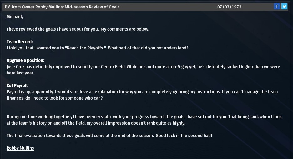This screenshot has height=159, width=293.
Task: Select the "Team Record:" heading
Action: (19, 42)
